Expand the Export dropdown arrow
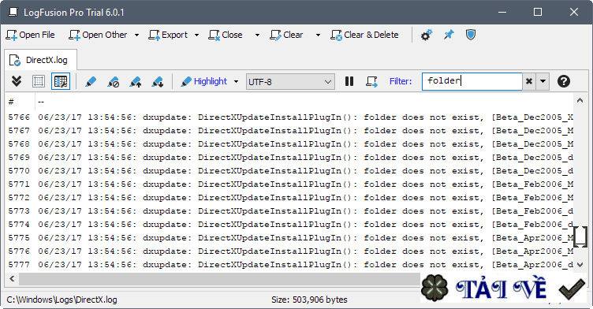Screen dimensions: 593x309 click(x=196, y=35)
